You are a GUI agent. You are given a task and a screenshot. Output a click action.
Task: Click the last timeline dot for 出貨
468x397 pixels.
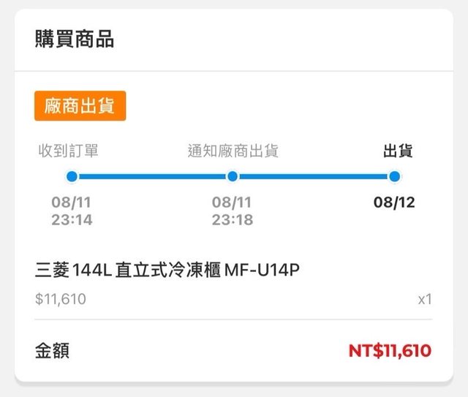click(x=395, y=176)
